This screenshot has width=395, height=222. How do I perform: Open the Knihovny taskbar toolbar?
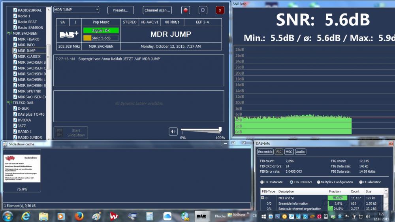[x=236, y=215]
